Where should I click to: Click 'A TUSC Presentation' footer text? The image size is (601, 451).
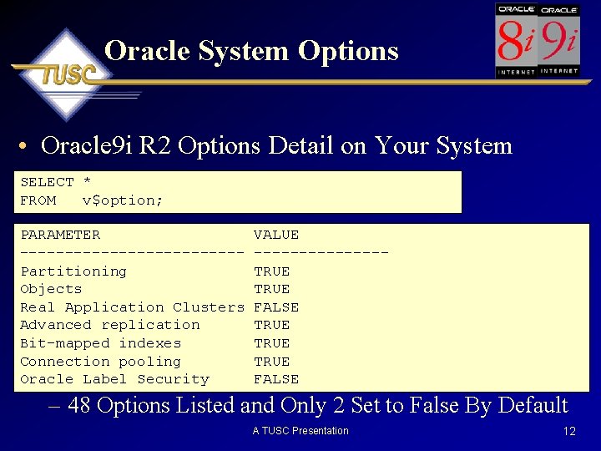pos(300,431)
